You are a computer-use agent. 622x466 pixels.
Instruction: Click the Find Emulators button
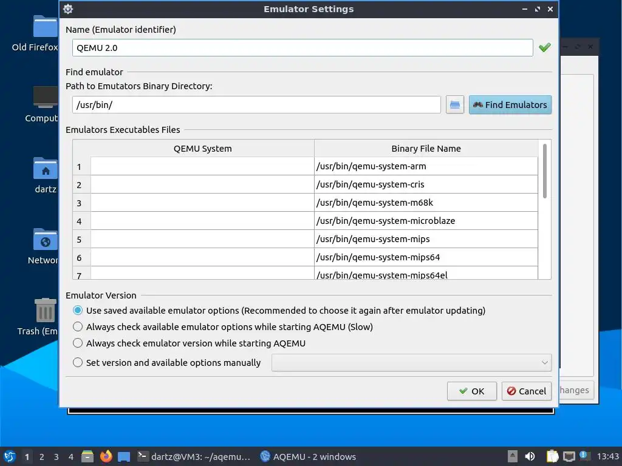point(510,104)
